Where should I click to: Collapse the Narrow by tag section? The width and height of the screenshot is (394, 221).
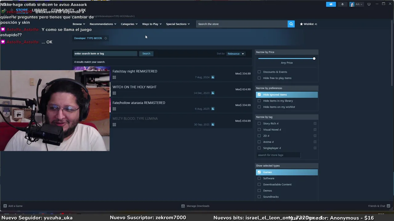click(x=287, y=117)
